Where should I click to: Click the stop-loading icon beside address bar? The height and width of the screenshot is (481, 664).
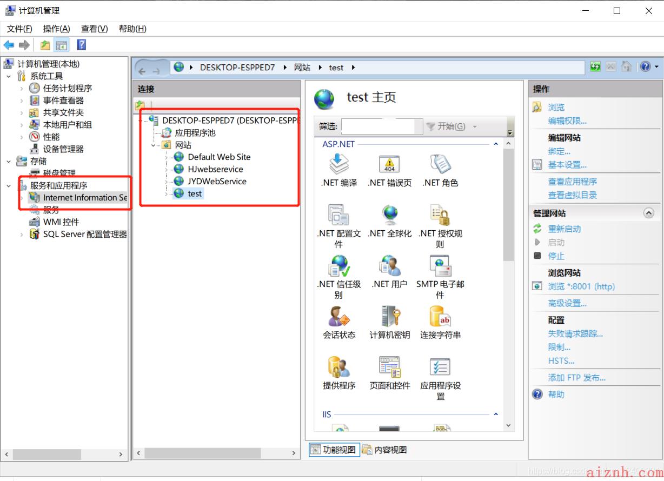610,66
